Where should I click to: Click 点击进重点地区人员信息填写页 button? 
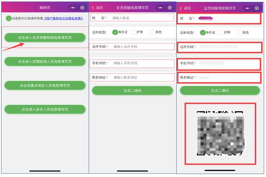pyautogui.click(x=45, y=86)
